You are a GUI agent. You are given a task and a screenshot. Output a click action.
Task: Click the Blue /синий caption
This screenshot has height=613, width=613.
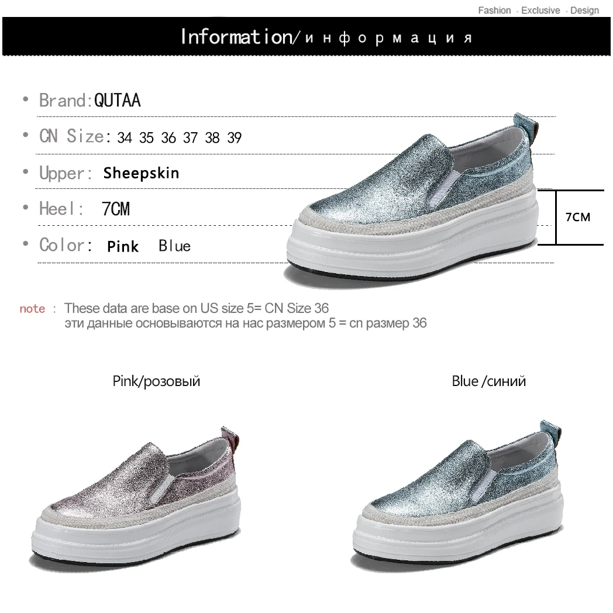click(x=488, y=381)
